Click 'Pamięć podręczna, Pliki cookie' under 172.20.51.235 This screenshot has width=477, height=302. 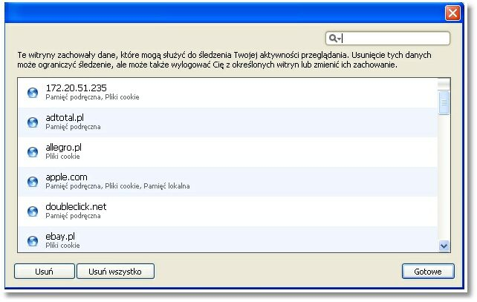pos(92,97)
